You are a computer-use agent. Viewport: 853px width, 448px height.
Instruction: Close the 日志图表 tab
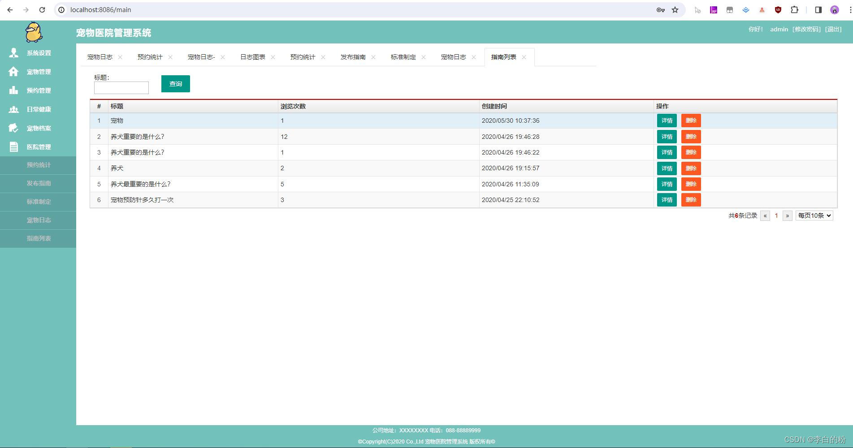tap(273, 57)
